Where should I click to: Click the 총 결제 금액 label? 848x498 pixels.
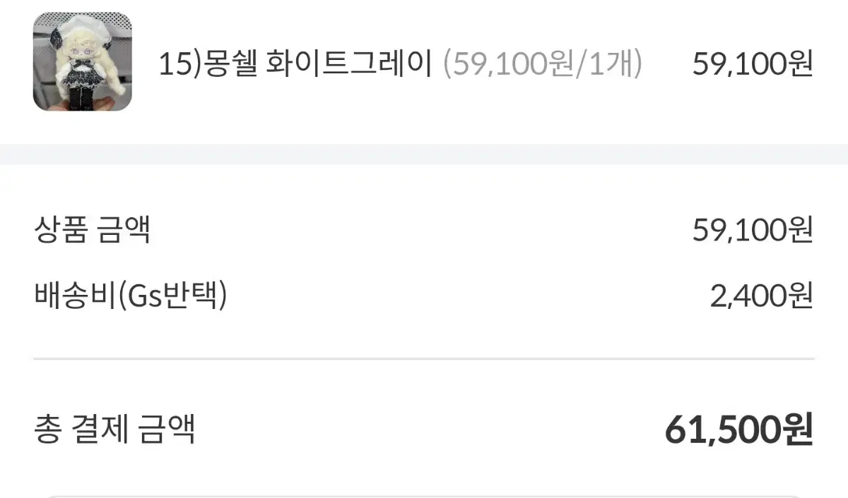pos(114,430)
